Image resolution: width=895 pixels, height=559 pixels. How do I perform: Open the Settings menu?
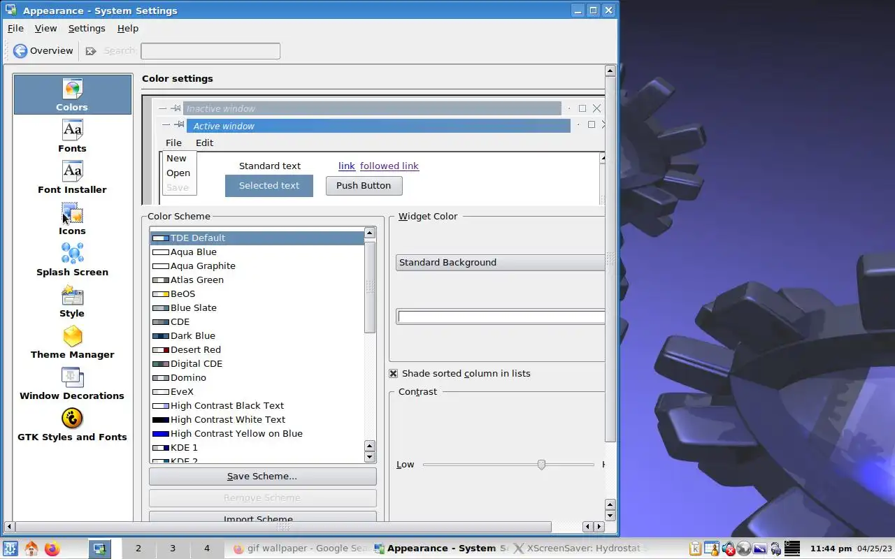pos(87,29)
